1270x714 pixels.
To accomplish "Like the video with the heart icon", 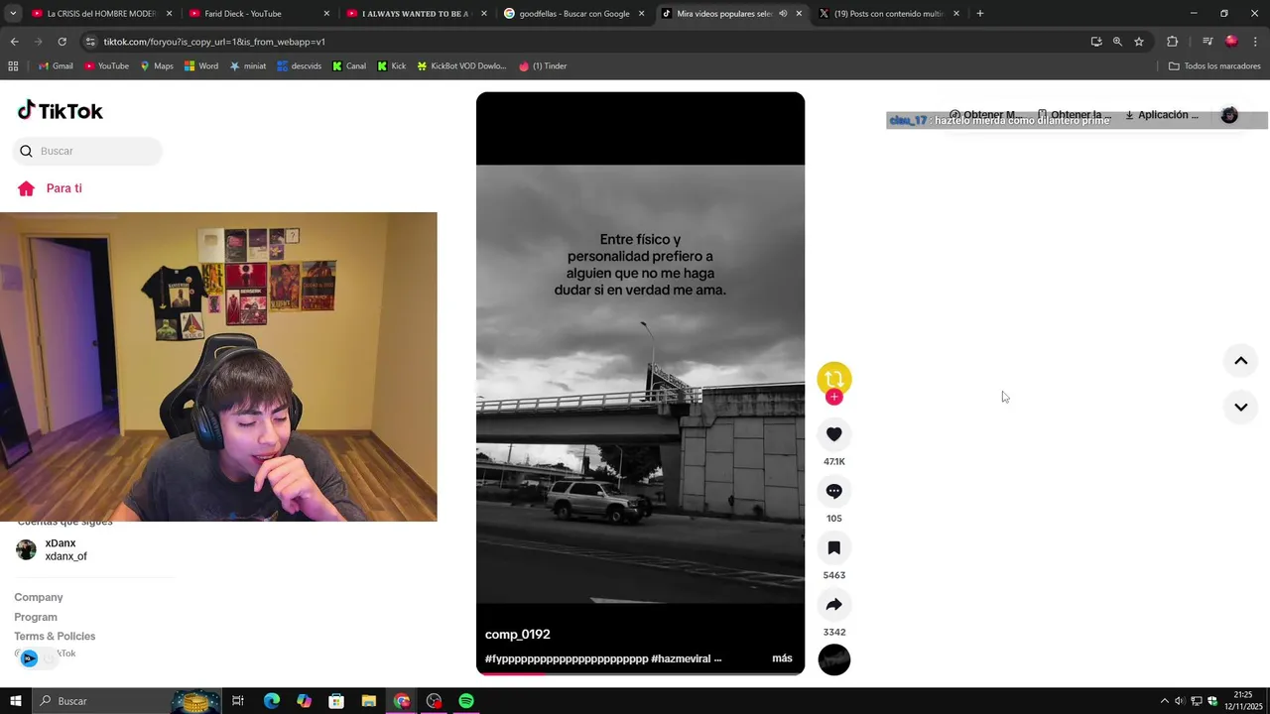I will coord(834,434).
